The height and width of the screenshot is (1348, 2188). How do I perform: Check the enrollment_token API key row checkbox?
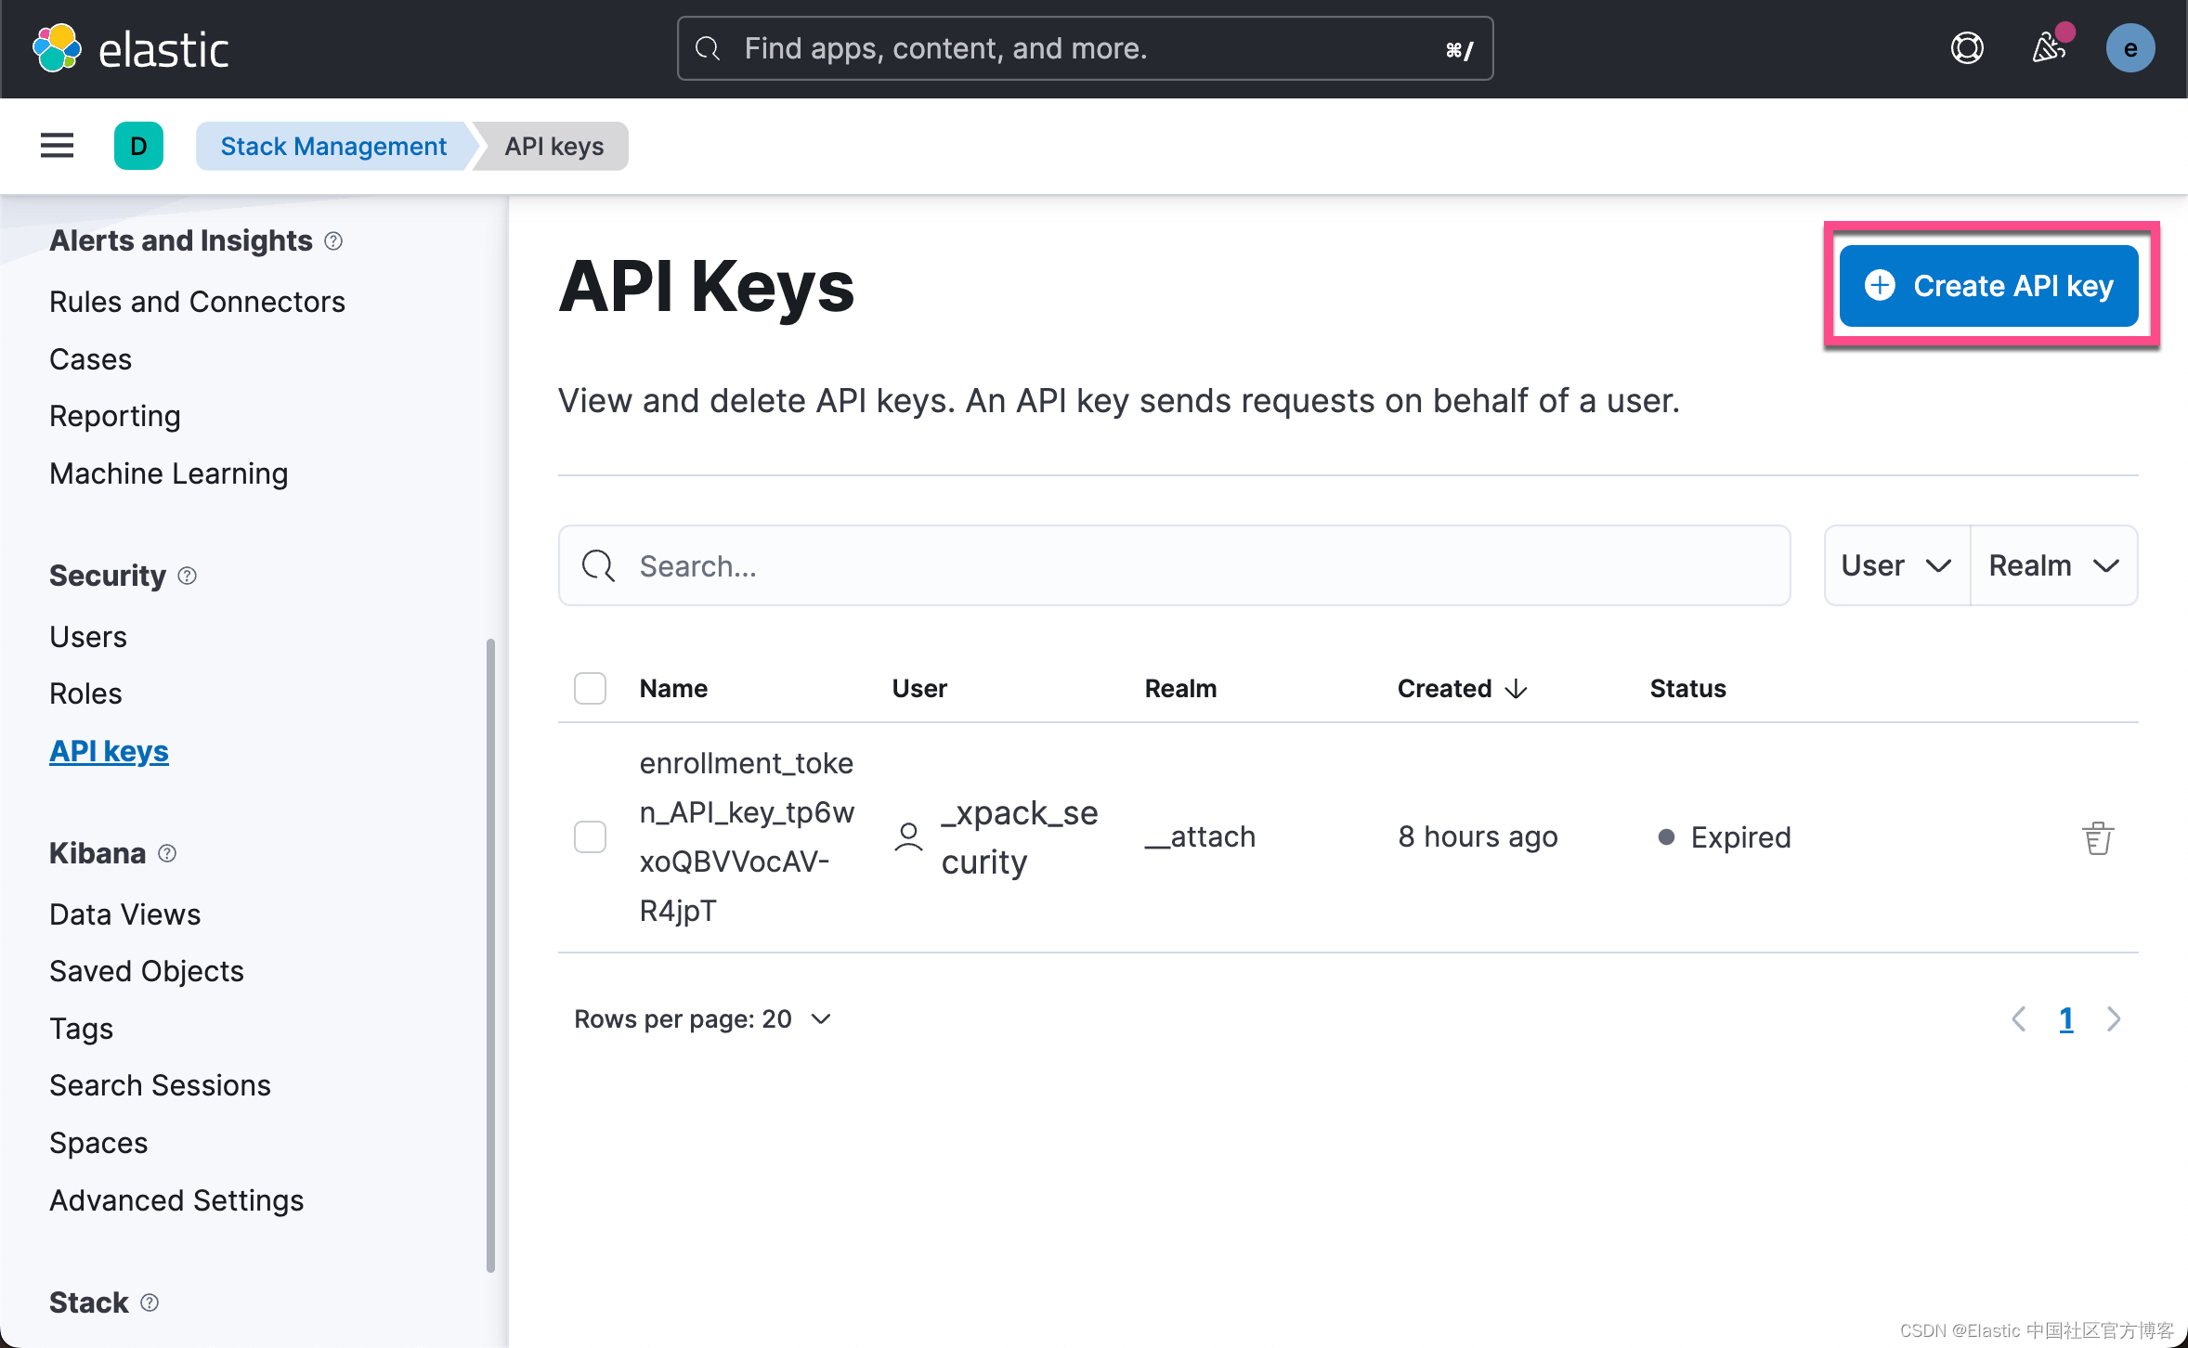pyautogui.click(x=590, y=836)
